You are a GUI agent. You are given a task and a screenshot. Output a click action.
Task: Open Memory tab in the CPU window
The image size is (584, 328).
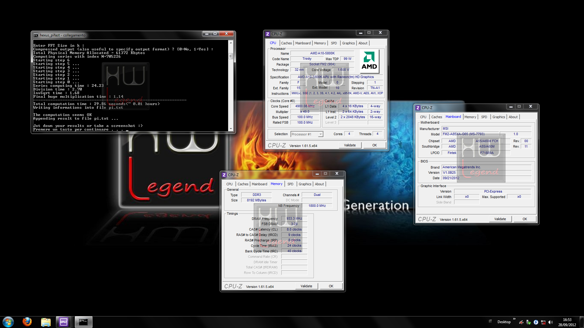[320, 43]
